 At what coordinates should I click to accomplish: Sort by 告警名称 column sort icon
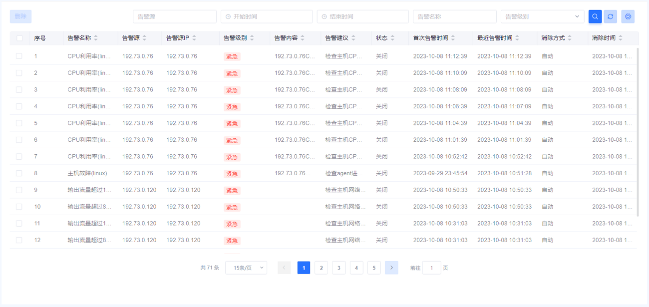coord(96,38)
